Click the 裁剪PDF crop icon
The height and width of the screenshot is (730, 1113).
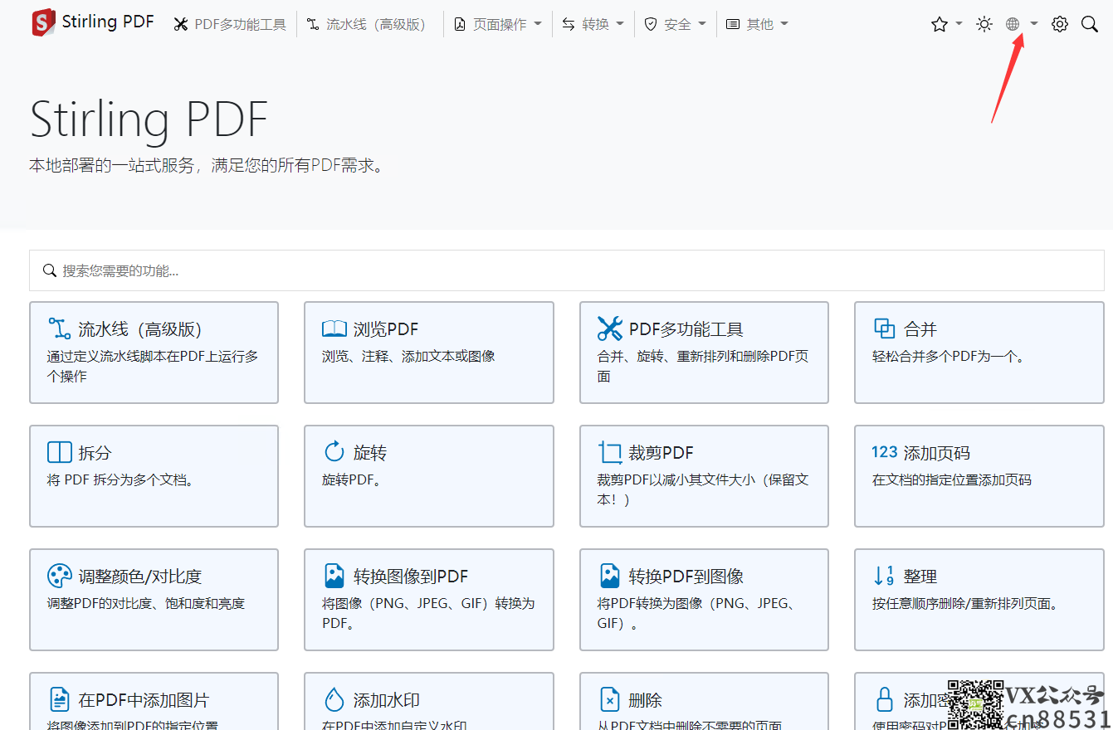609,452
